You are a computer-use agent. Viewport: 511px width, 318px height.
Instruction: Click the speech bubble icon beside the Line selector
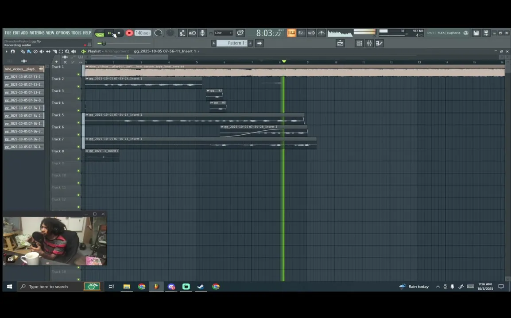click(x=240, y=33)
